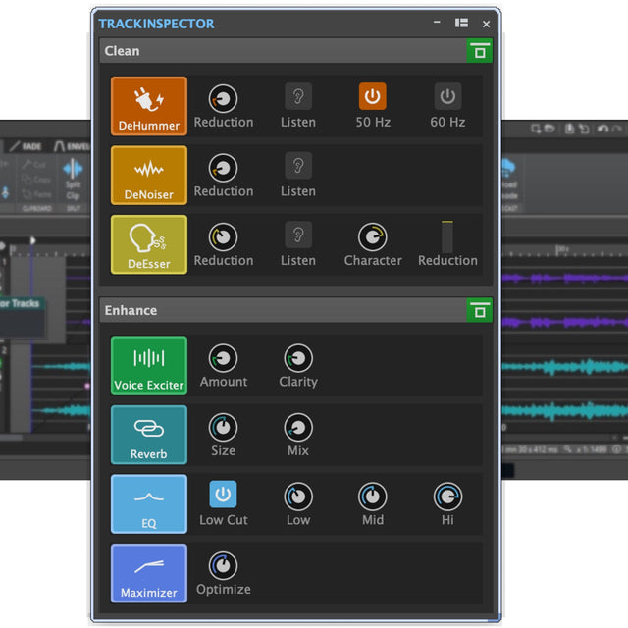The width and height of the screenshot is (628, 628).
Task: Enable the 60 Hz hum filter
Action: pos(447,97)
